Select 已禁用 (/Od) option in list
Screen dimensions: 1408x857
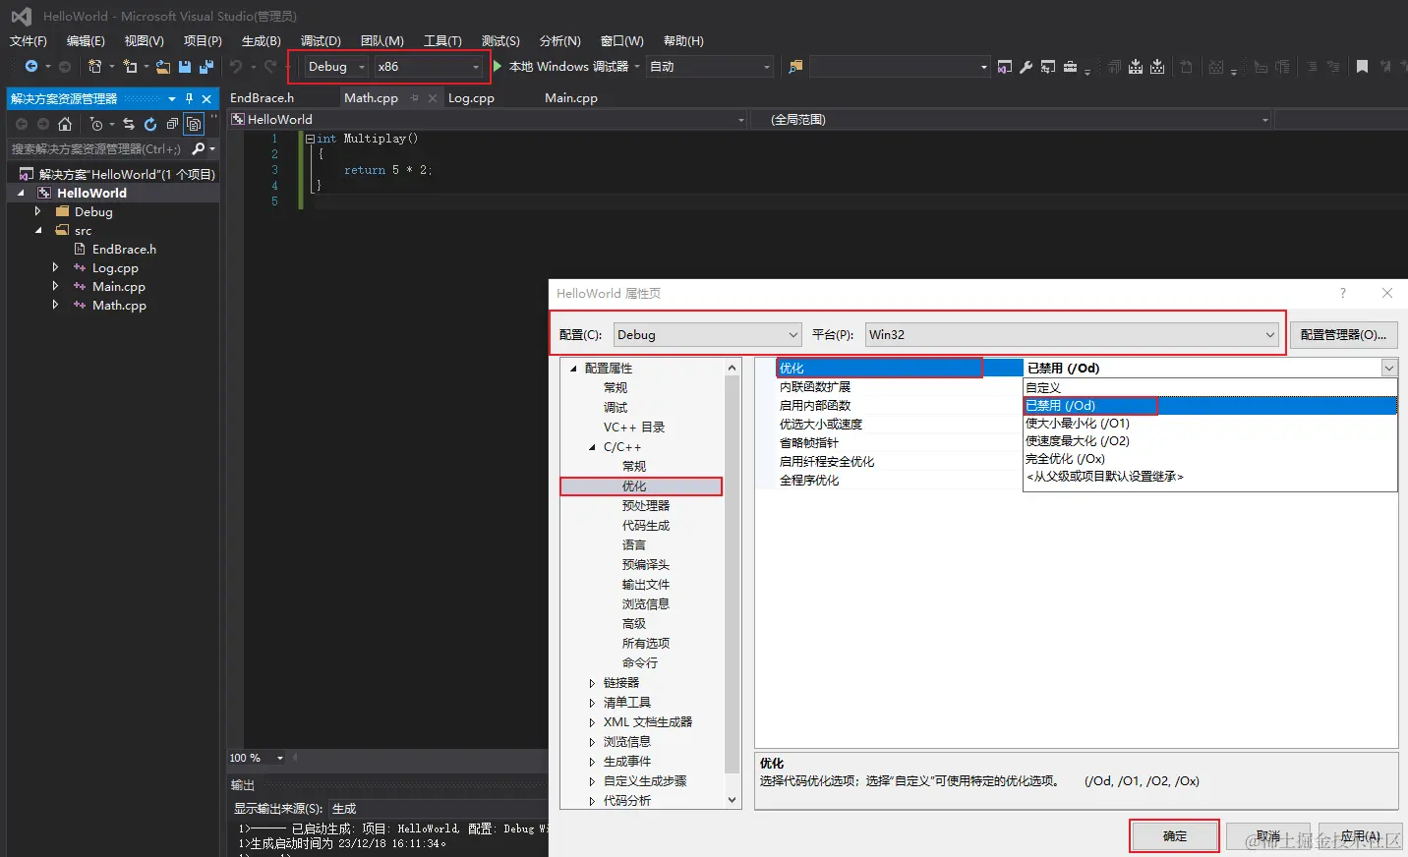pos(1210,406)
